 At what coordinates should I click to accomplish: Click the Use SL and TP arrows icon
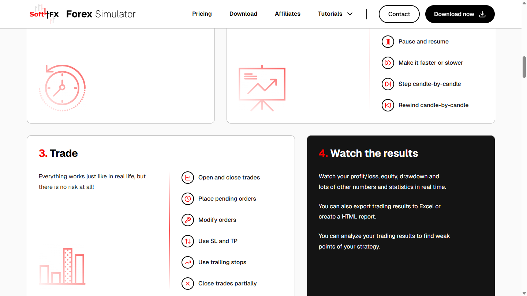[x=188, y=241]
